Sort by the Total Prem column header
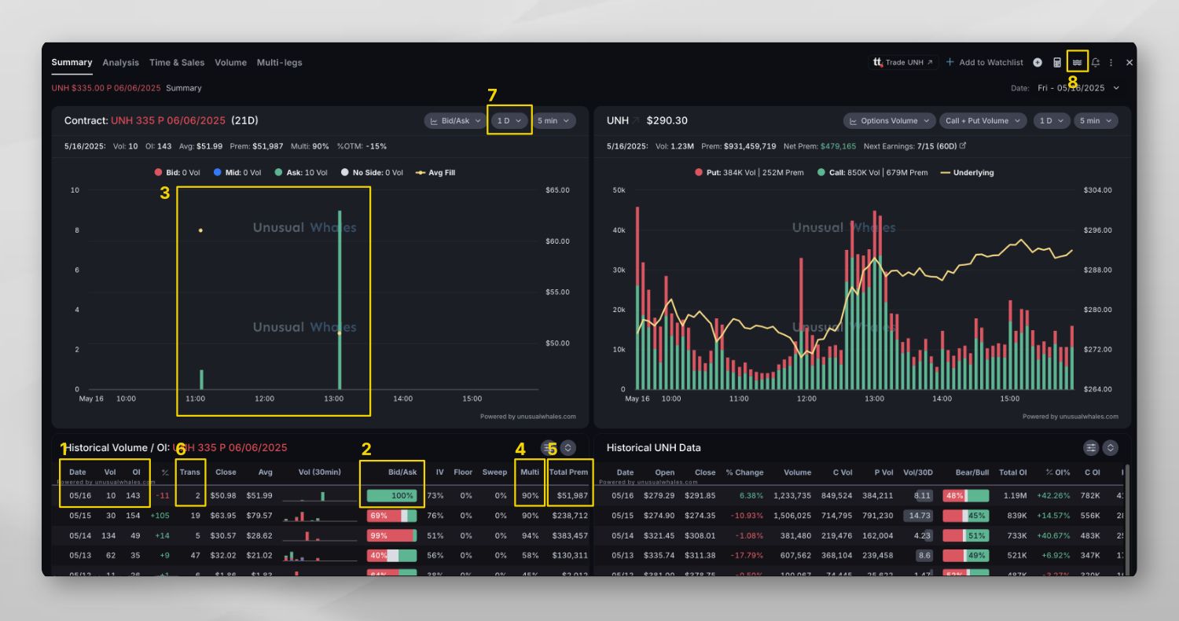This screenshot has width=1179, height=621. click(568, 472)
